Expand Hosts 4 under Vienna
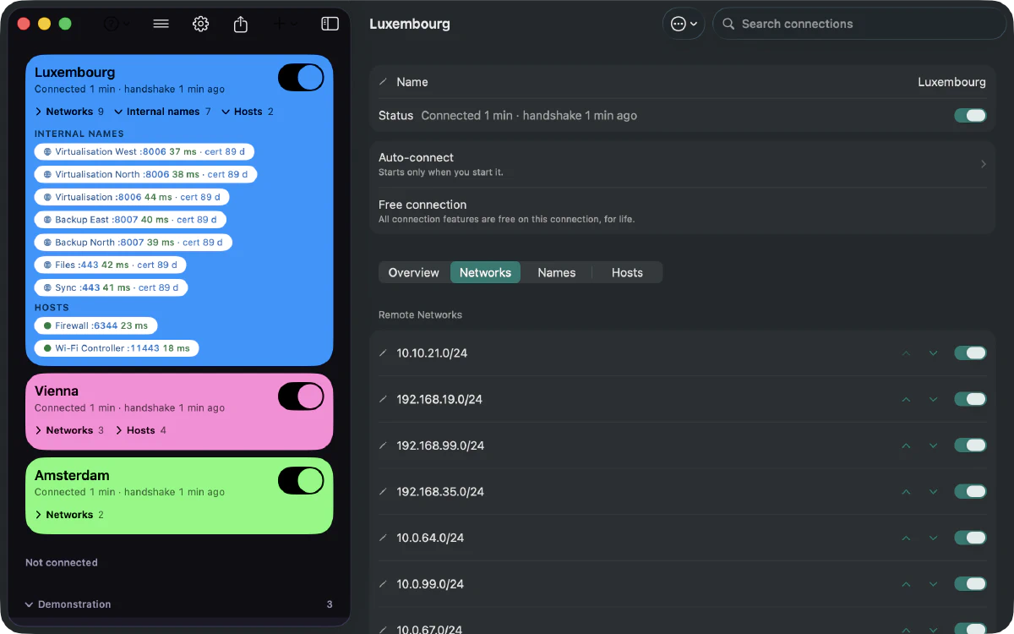This screenshot has height=634, width=1014. [x=140, y=430]
